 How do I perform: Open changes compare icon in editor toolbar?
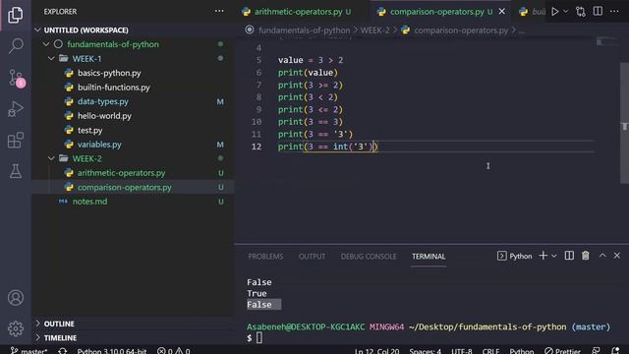coord(581,12)
